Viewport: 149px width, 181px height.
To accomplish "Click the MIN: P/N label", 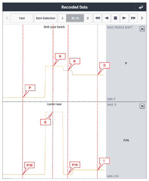I will (113, 176).
